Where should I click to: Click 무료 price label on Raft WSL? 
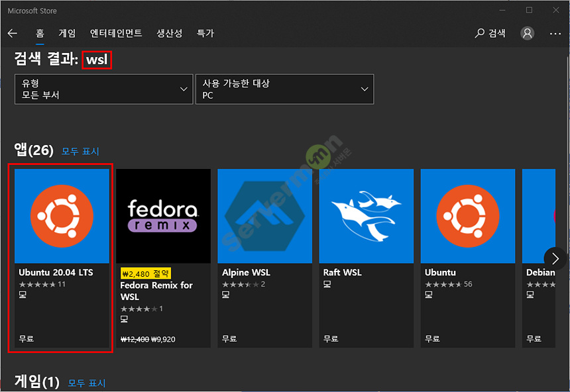(x=331, y=339)
